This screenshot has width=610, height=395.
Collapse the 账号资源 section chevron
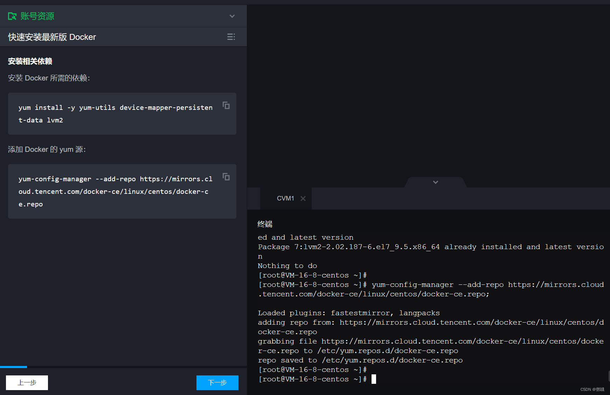click(232, 16)
